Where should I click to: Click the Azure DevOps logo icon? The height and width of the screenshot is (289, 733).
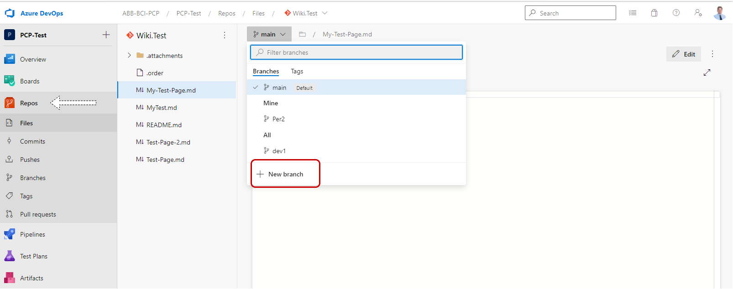10,13
